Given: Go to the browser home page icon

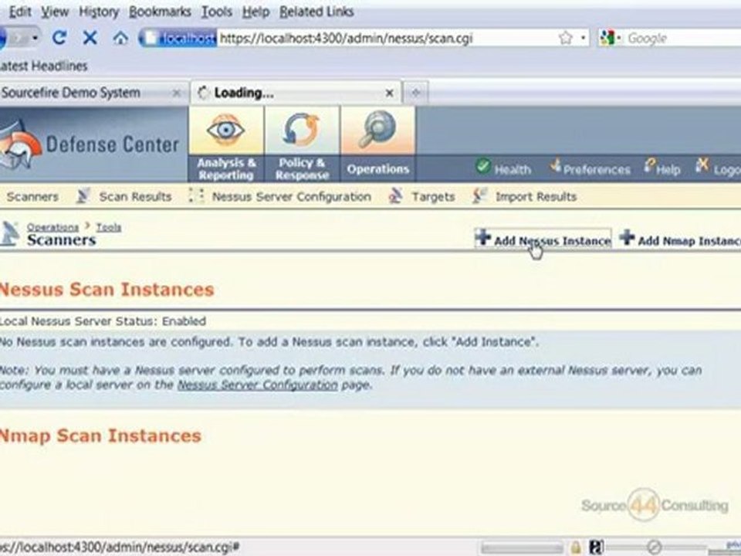Looking at the screenshot, I should (120, 37).
